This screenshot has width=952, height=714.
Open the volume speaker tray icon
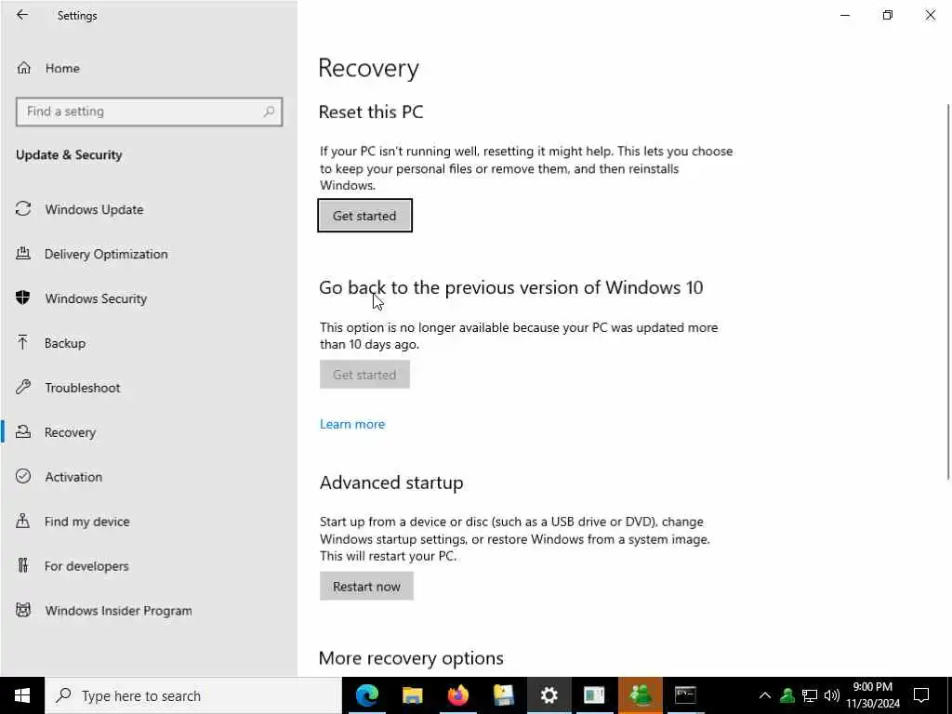click(832, 695)
